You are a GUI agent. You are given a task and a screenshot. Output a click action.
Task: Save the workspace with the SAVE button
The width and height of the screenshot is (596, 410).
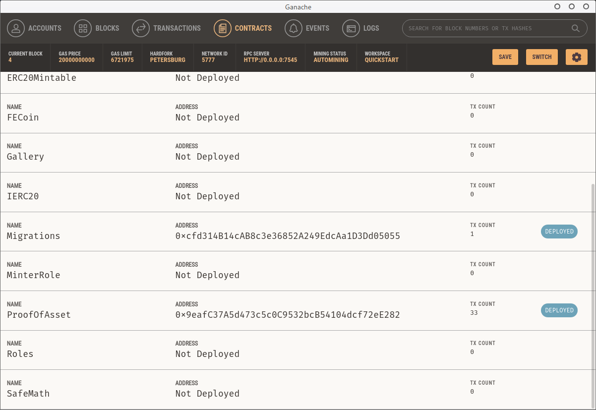tap(505, 57)
